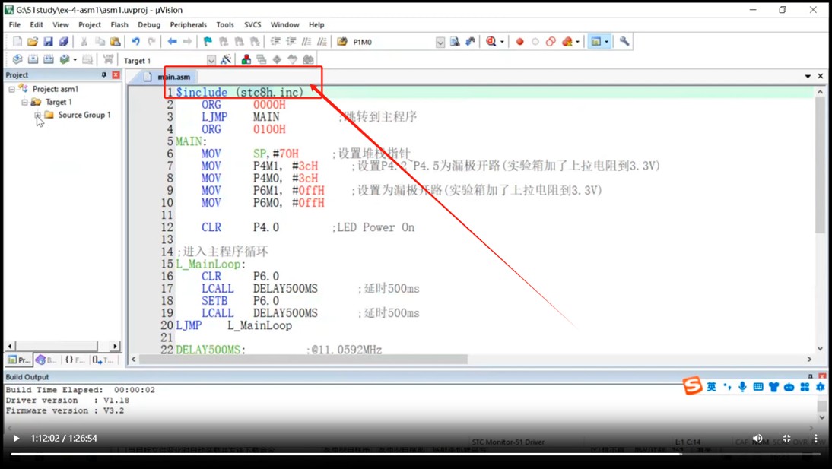Open the debug session dropdown arrow
This screenshot has width=832, height=469.
pyautogui.click(x=502, y=42)
